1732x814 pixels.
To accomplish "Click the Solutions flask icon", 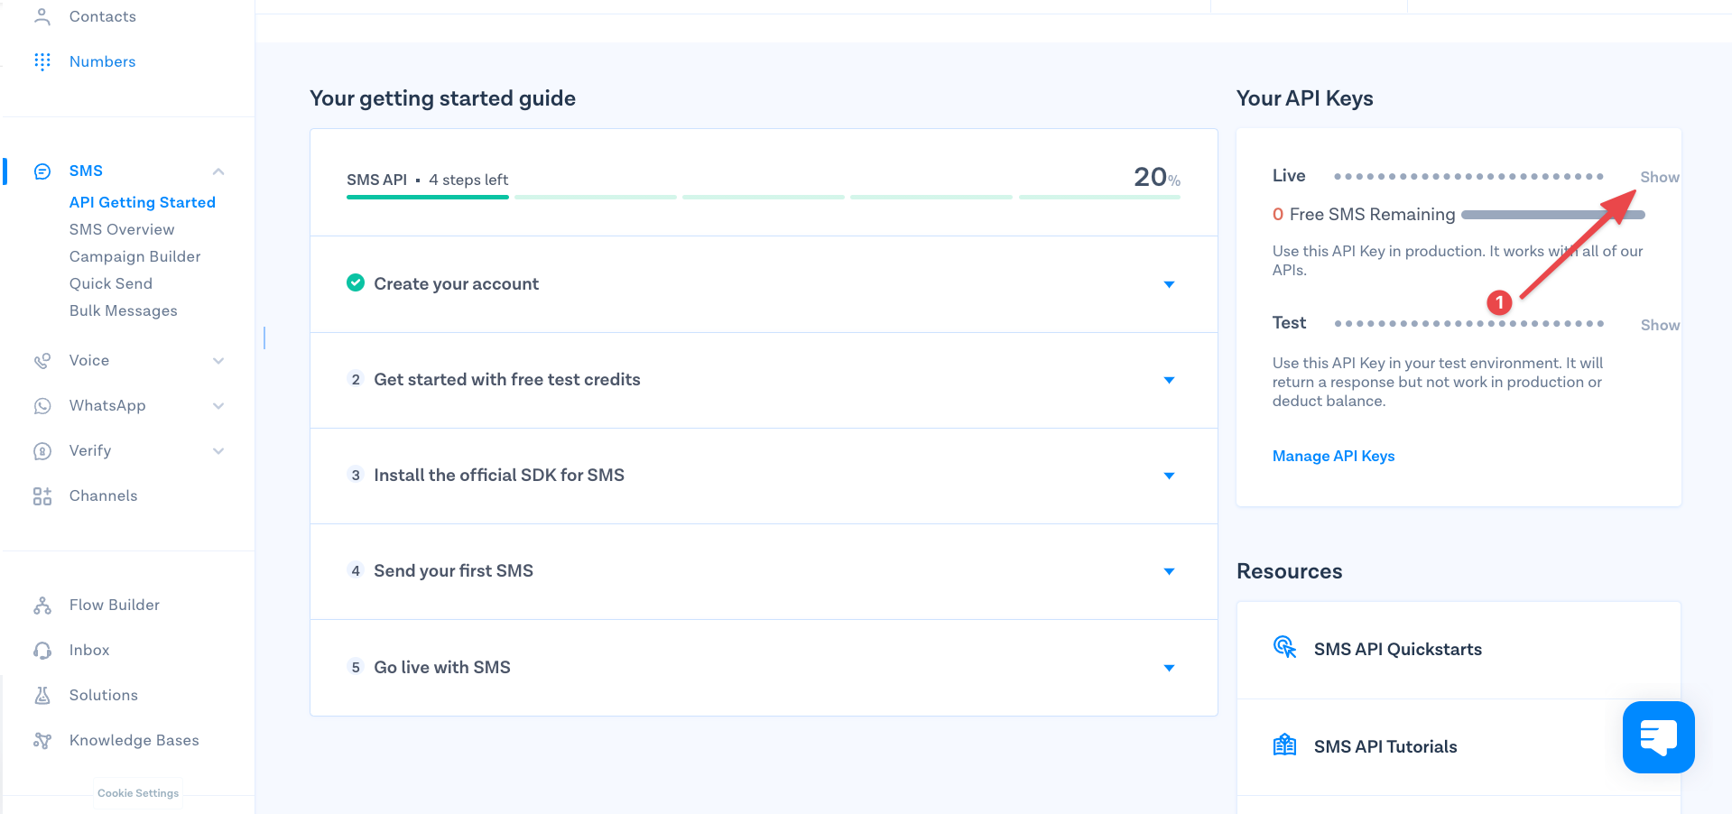I will coord(42,696).
